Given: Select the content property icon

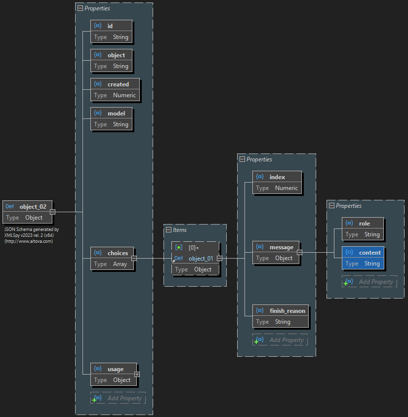Looking at the screenshot, I should tap(349, 252).
